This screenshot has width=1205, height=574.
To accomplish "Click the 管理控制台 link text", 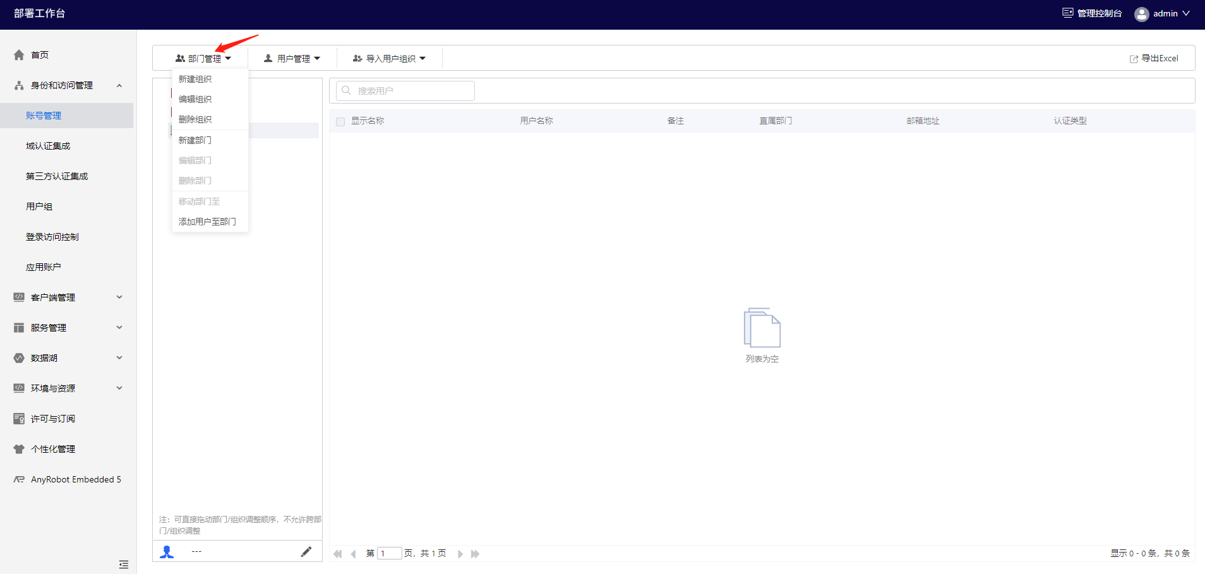I will coord(1100,13).
